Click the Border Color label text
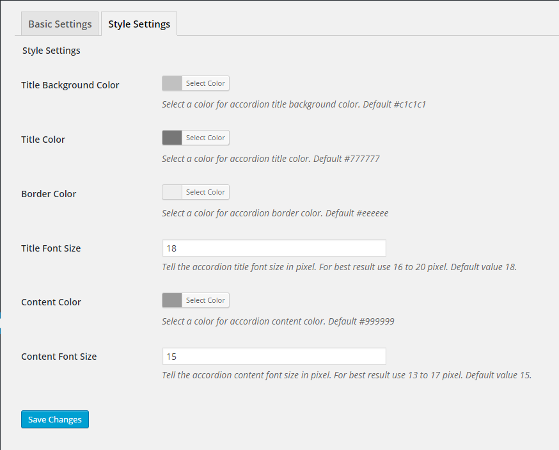Screen dimensions: 559x450 (49, 194)
